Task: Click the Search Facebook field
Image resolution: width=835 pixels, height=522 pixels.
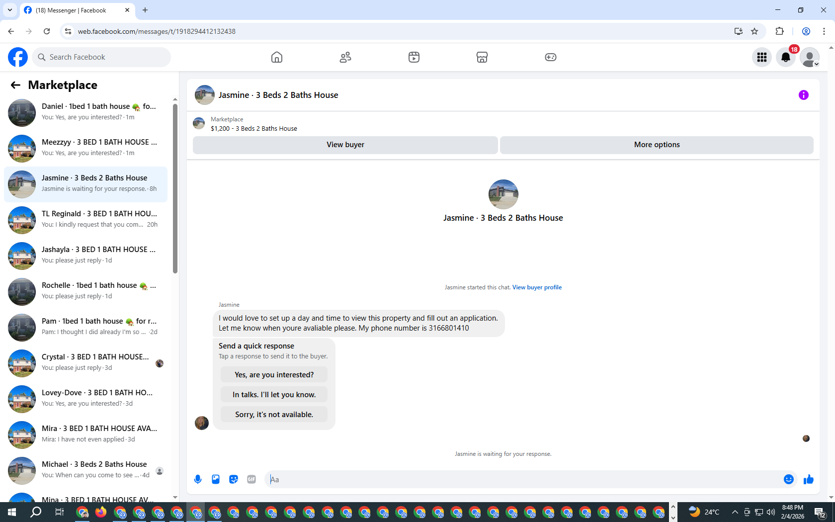Action: [x=101, y=57]
